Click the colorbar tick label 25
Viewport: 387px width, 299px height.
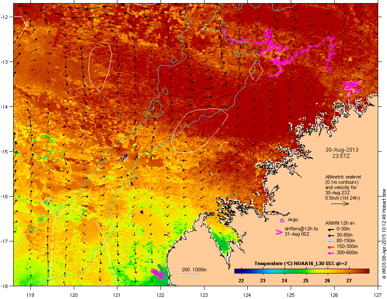click(306, 281)
